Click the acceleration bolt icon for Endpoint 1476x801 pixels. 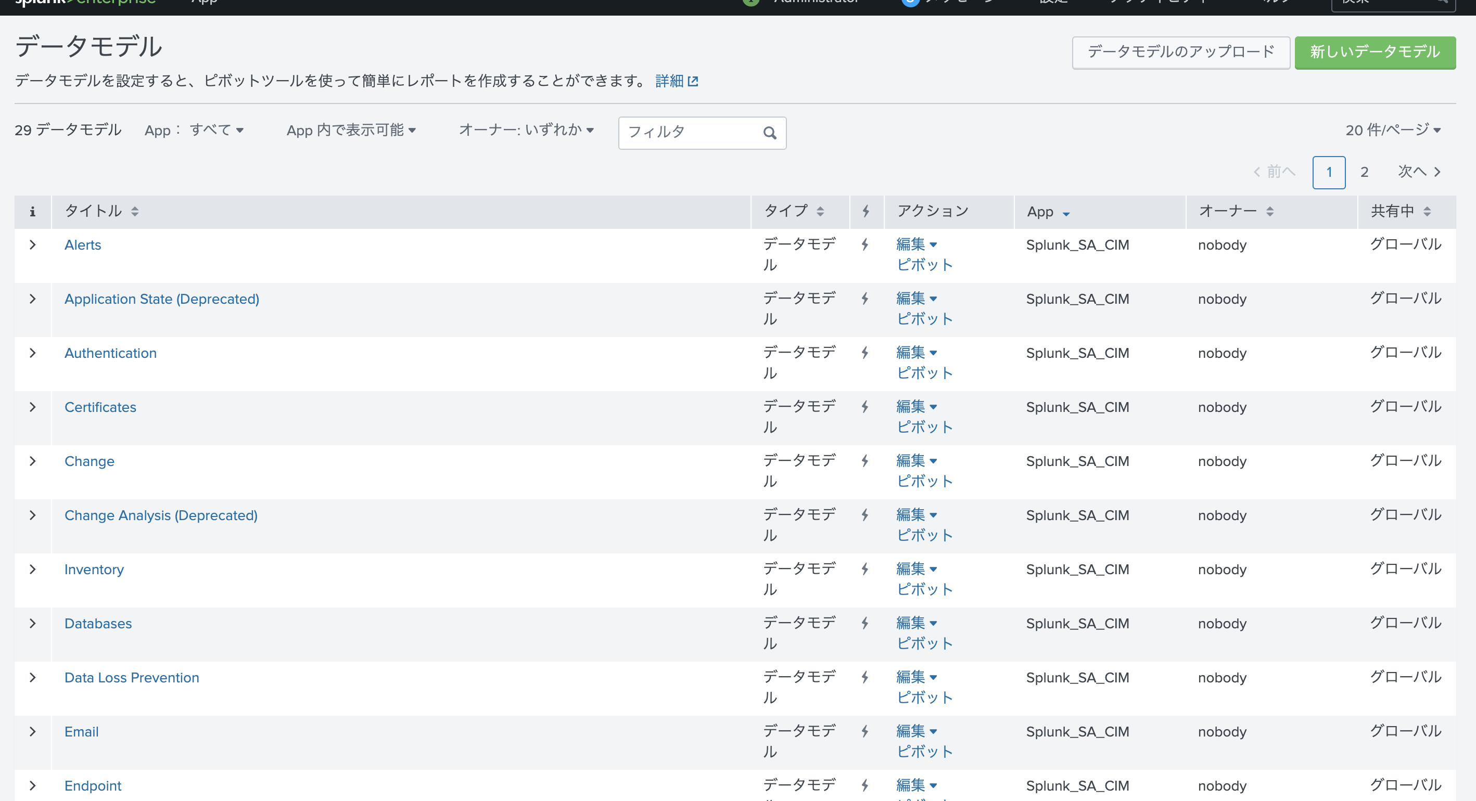[x=864, y=785]
